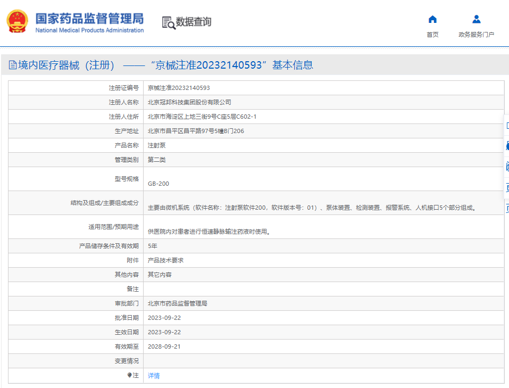Viewport: 509px width, 388px height.
Task: Select structure description starting 主要由微机系统
Action: click(313, 208)
